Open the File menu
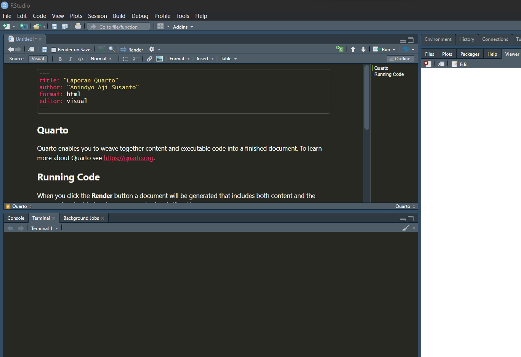Viewport: 521px width, 357px height. [x=7, y=16]
